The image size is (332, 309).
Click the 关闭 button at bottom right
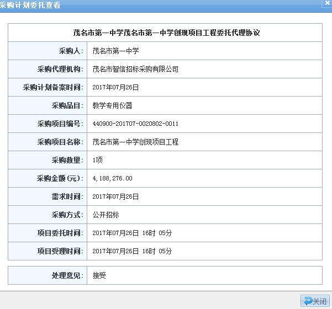pos(315,301)
